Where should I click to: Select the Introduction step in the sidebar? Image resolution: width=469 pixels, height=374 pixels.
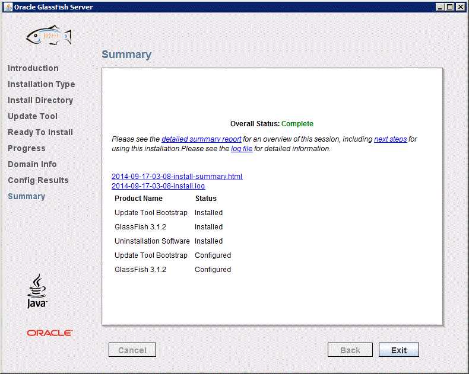pyautogui.click(x=33, y=68)
